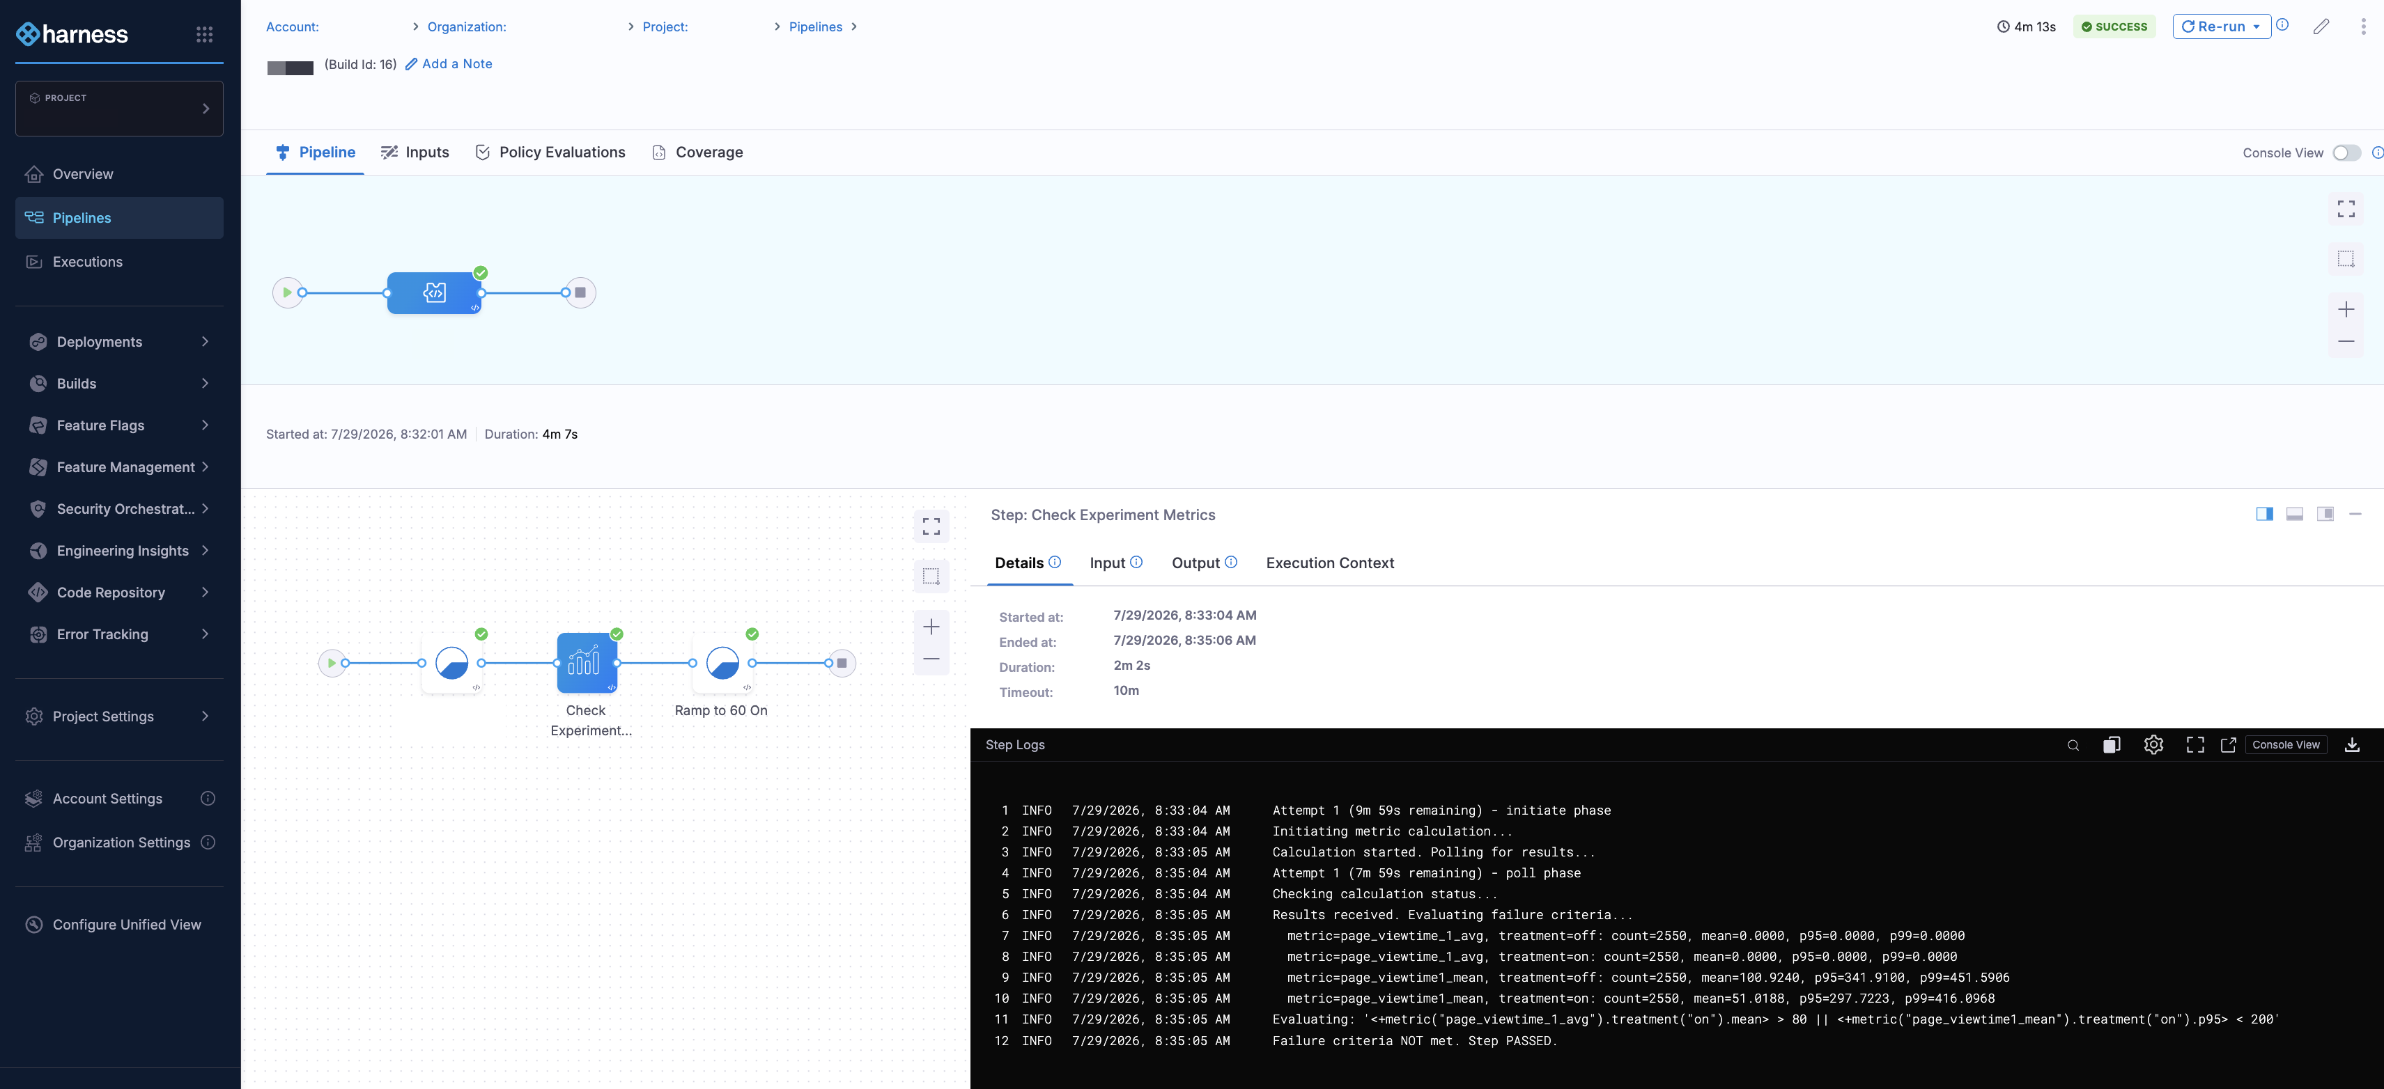Download the step logs

point(2352,745)
